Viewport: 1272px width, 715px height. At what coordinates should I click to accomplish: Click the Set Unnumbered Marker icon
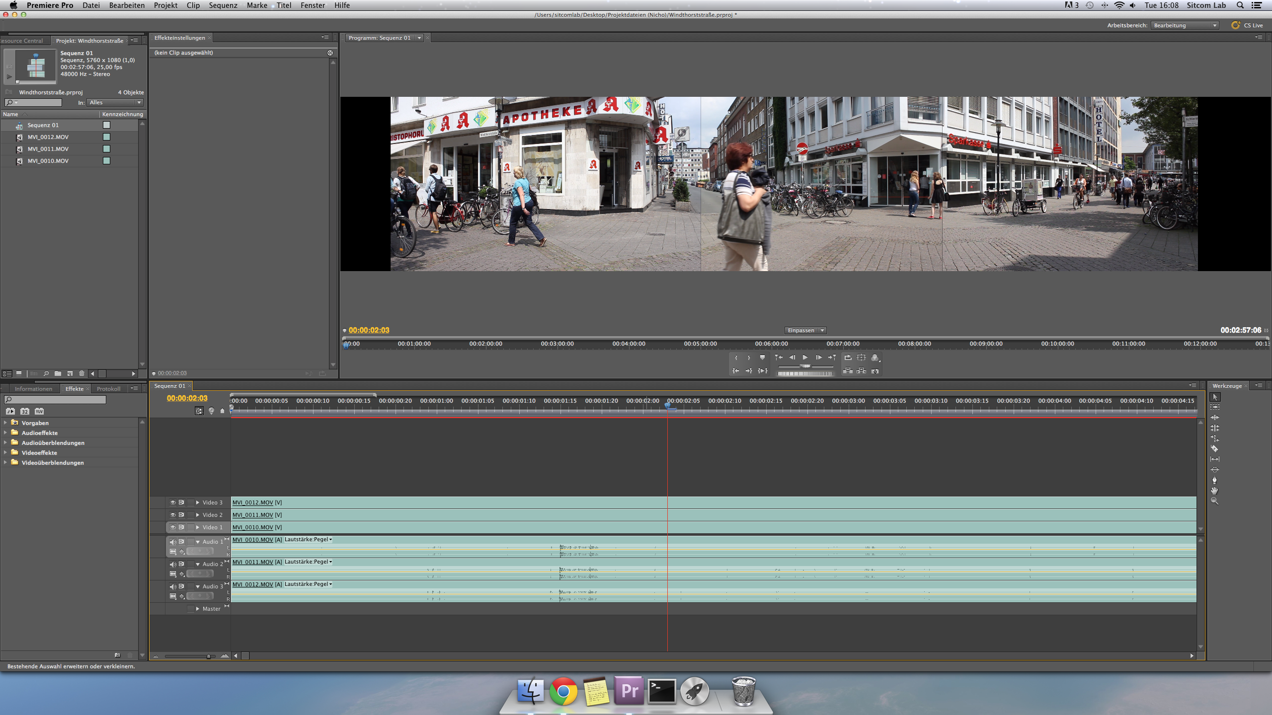click(x=762, y=357)
